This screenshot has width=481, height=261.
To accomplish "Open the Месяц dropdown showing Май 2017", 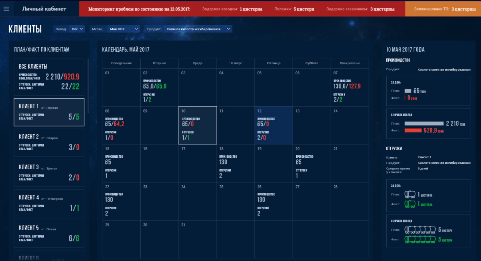I will 123,29.
